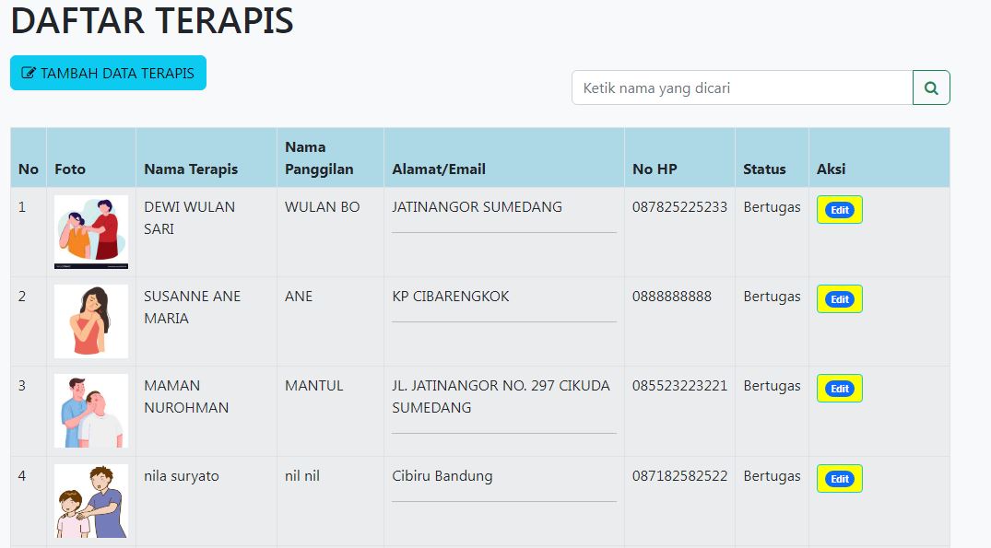Select phone number 087825225233 cell
Screen dimensions: 991x548
click(679, 207)
